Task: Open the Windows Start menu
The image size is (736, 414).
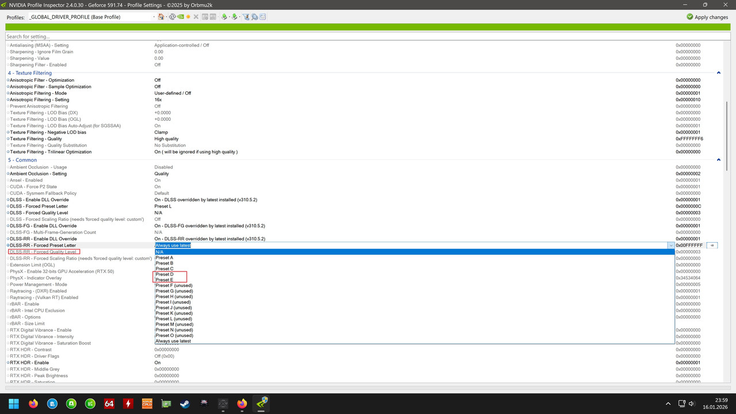Action: [14, 404]
